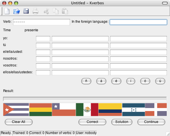
Task: Show the answer with Solution button
Action: [x=122, y=122]
